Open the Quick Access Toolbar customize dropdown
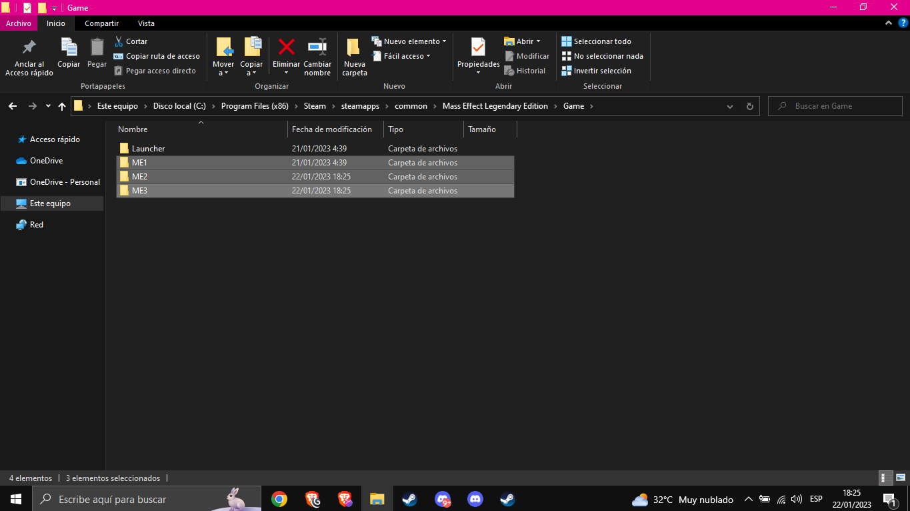 (x=54, y=8)
